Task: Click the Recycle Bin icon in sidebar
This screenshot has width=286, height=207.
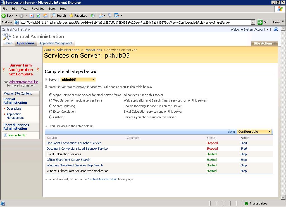Action: tap(6, 135)
